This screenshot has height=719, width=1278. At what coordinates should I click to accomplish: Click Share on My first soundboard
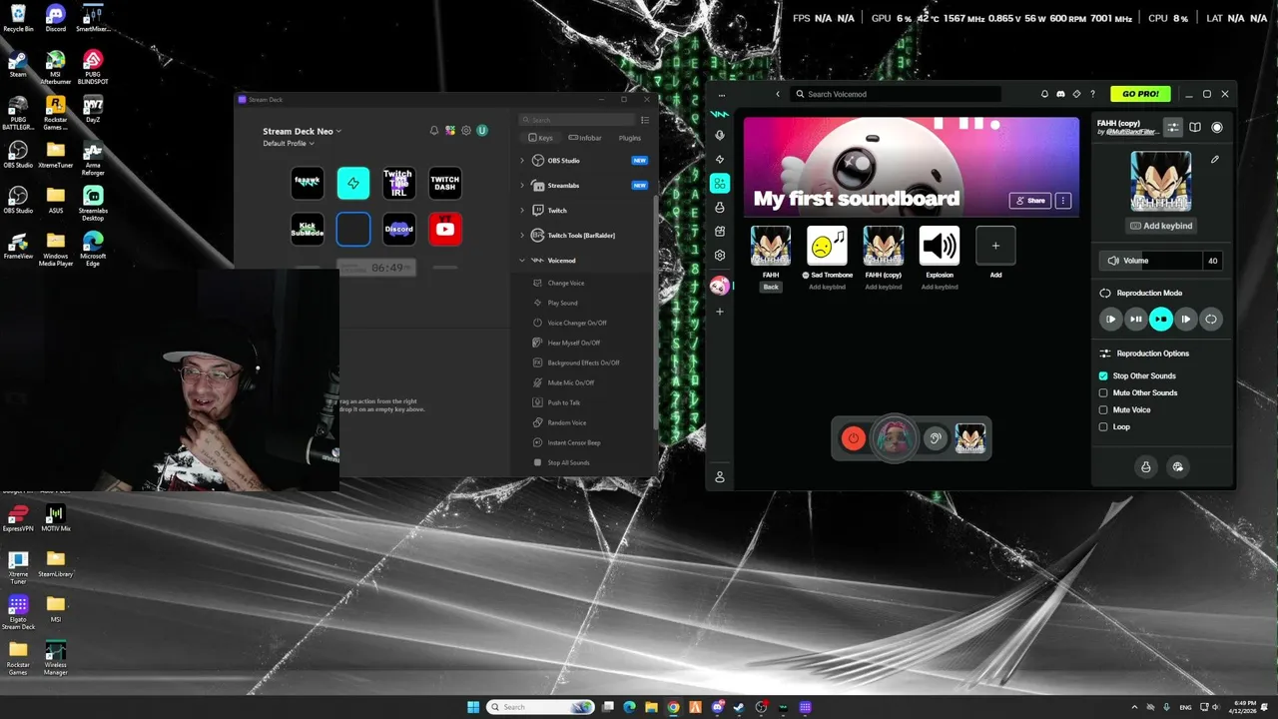click(x=1030, y=201)
